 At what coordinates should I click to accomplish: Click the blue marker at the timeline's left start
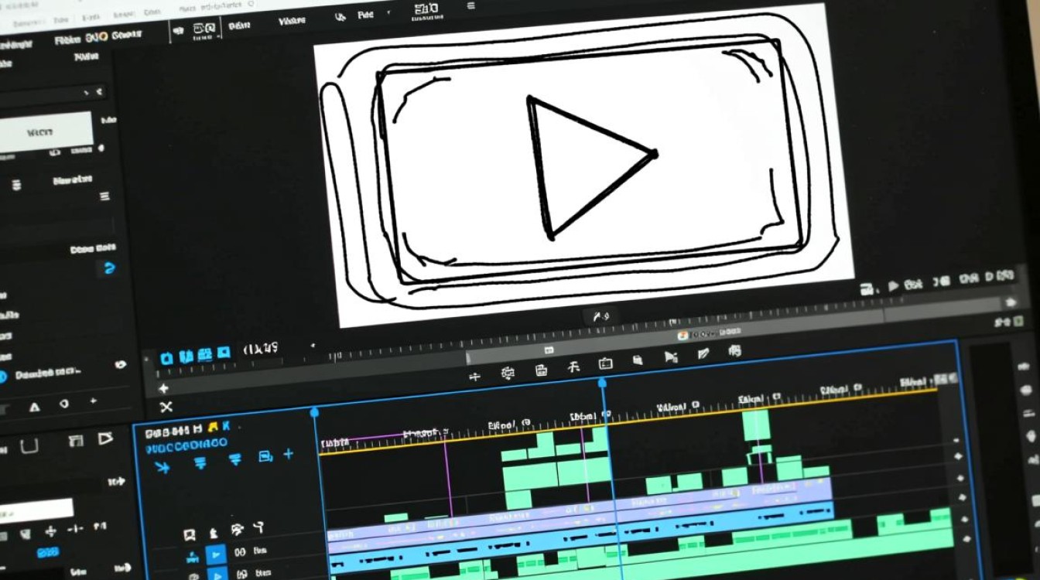(x=315, y=413)
